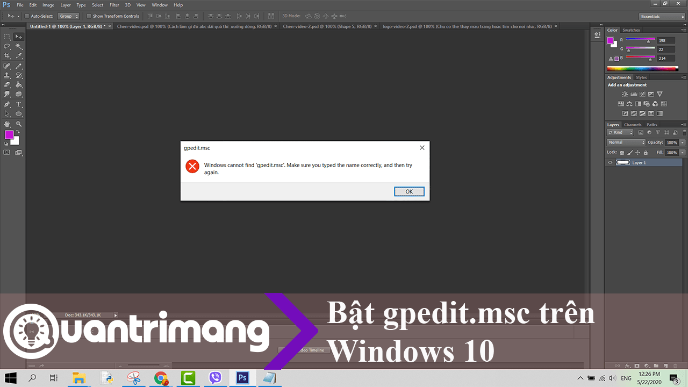Toggle Quick Mask mode
The image size is (688, 387).
[7, 153]
